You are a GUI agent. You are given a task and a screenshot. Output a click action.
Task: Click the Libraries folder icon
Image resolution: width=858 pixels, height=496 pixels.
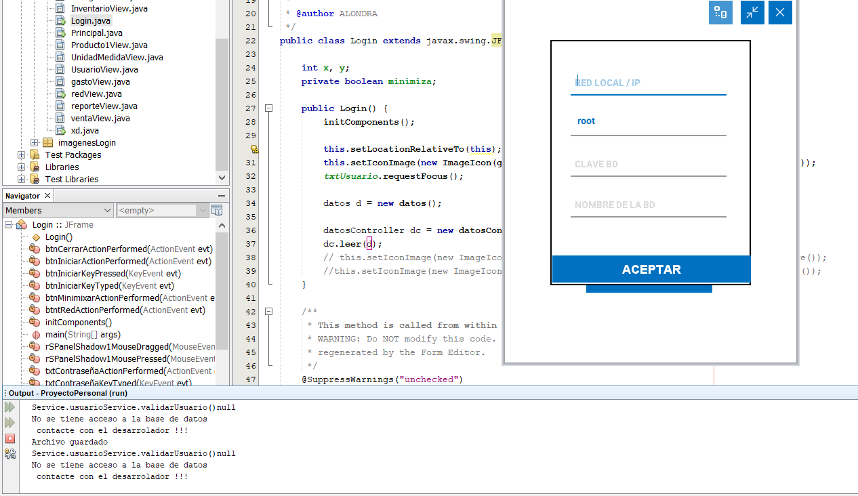click(35, 167)
